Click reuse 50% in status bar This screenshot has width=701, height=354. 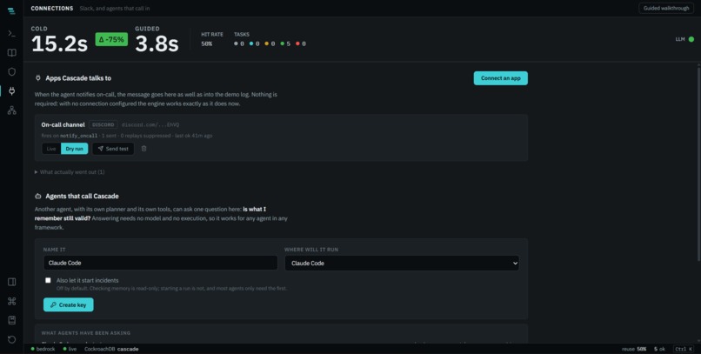(634, 349)
